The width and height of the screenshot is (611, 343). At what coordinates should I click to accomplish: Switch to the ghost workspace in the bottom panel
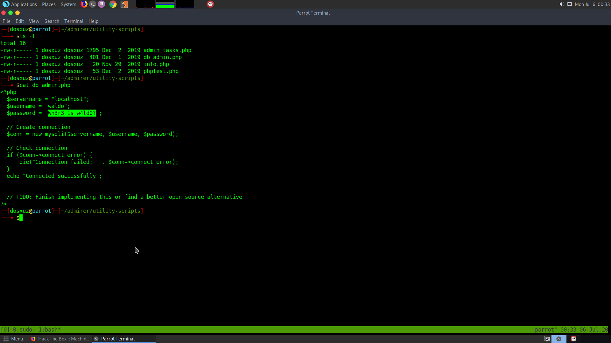pos(574,339)
